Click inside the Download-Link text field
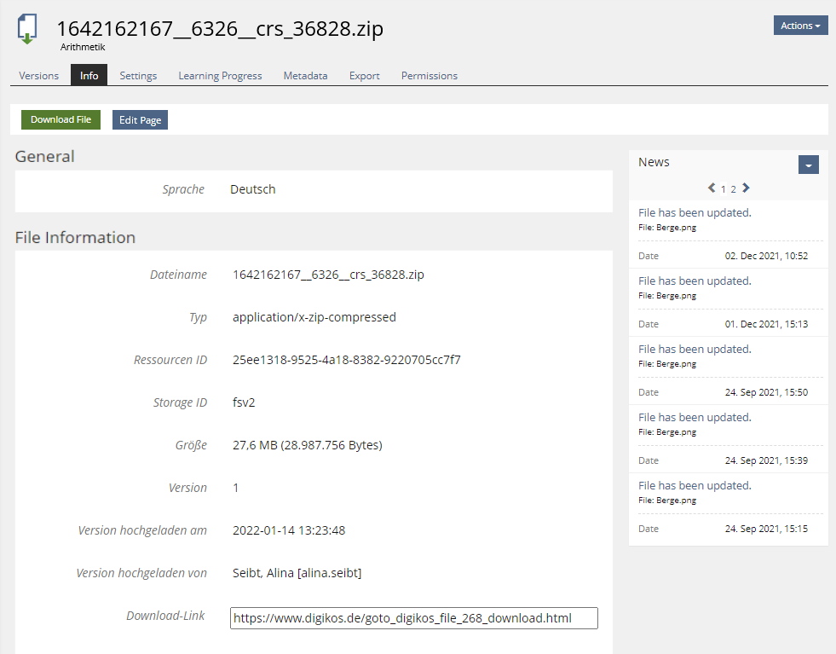 pos(413,618)
